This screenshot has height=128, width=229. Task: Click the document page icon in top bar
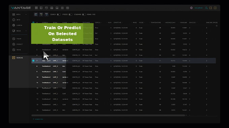41,8
